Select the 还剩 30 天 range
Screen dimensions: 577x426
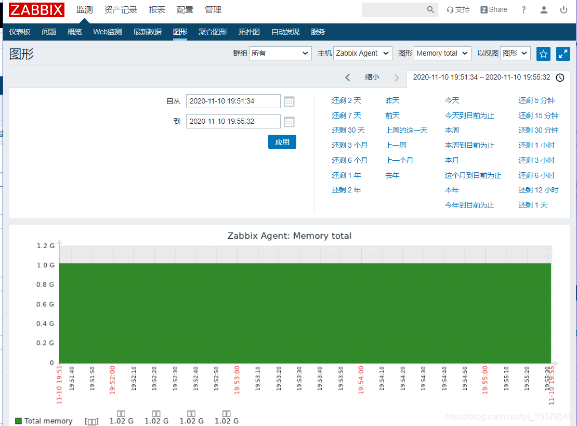click(348, 131)
